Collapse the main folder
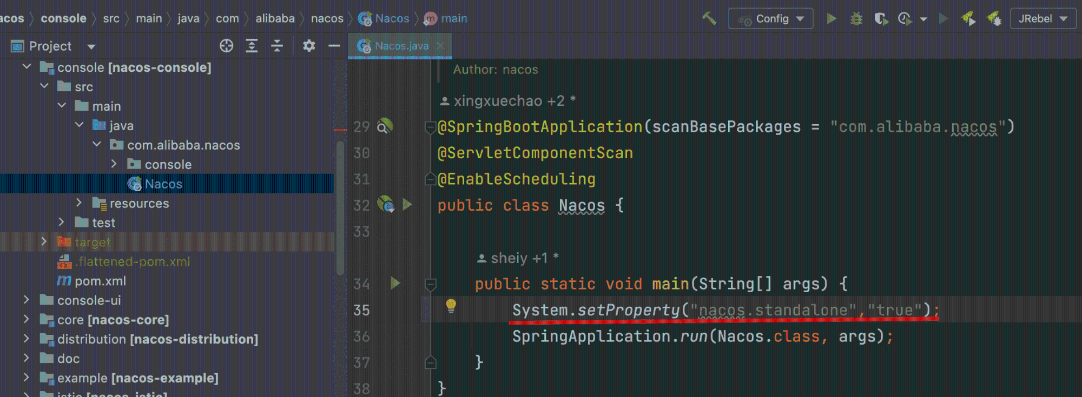Screen dimensions: 1082x397 [x=62, y=106]
